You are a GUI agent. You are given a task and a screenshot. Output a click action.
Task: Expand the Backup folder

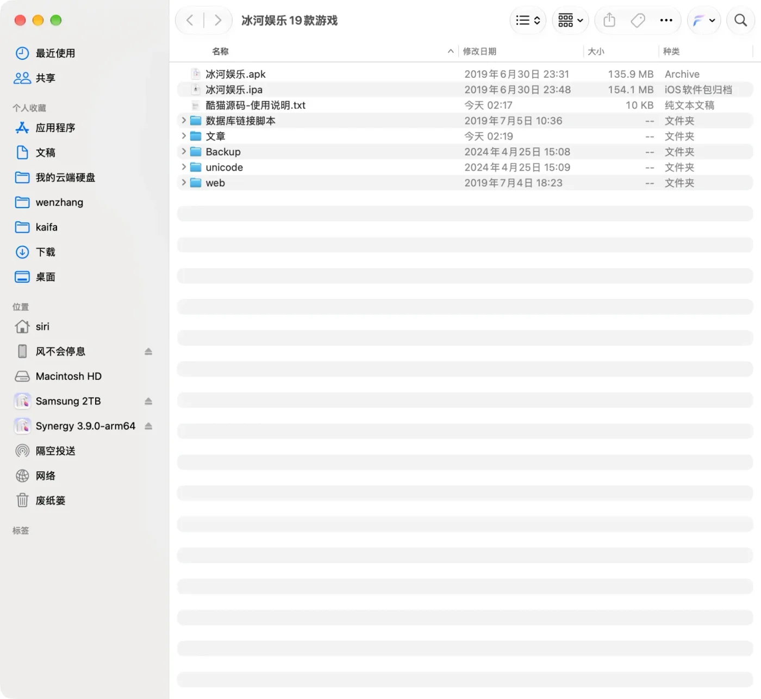(184, 152)
